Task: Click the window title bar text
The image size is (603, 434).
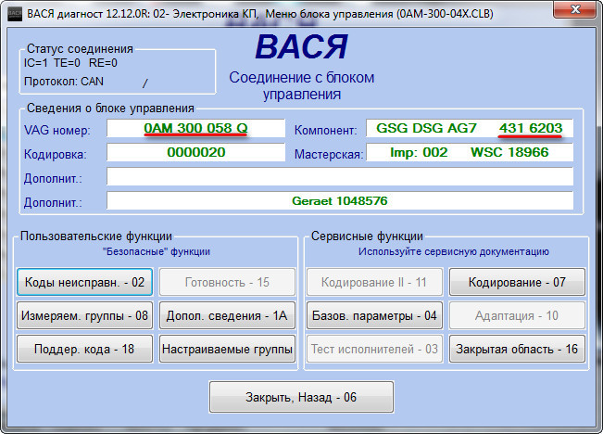Action: tap(260, 14)
